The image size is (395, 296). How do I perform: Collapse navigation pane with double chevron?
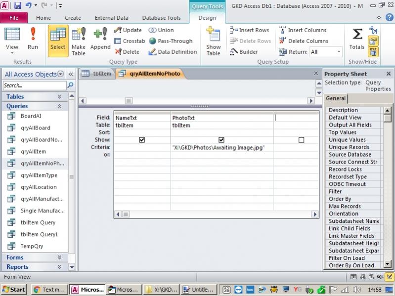(x=71, y=74)
